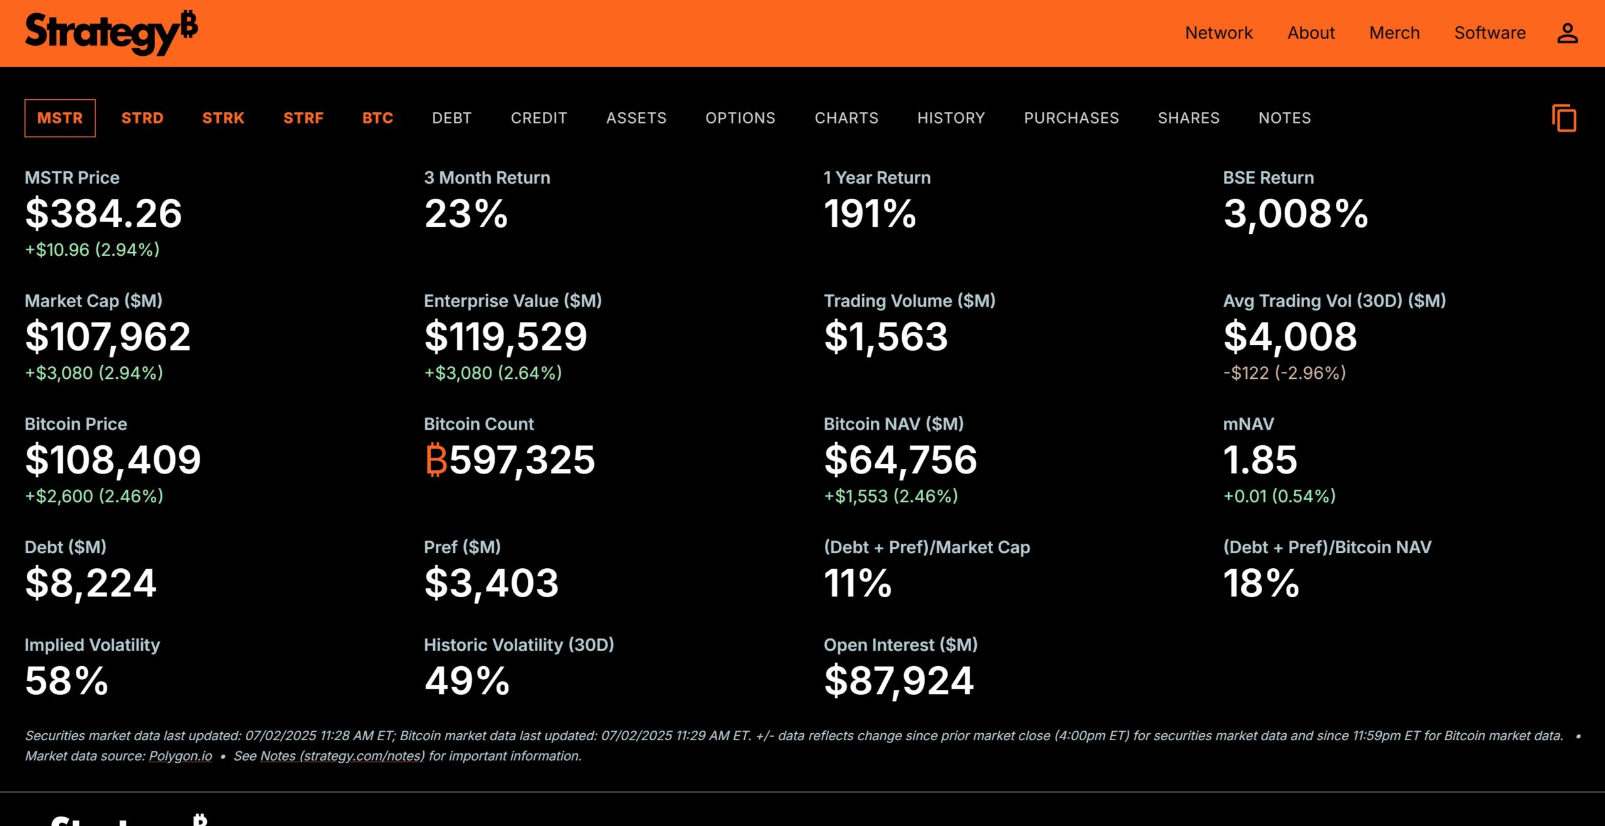Open the OPTIONS tab
This screenshot has height=826, width=1605.
click(x=740, y=118)
